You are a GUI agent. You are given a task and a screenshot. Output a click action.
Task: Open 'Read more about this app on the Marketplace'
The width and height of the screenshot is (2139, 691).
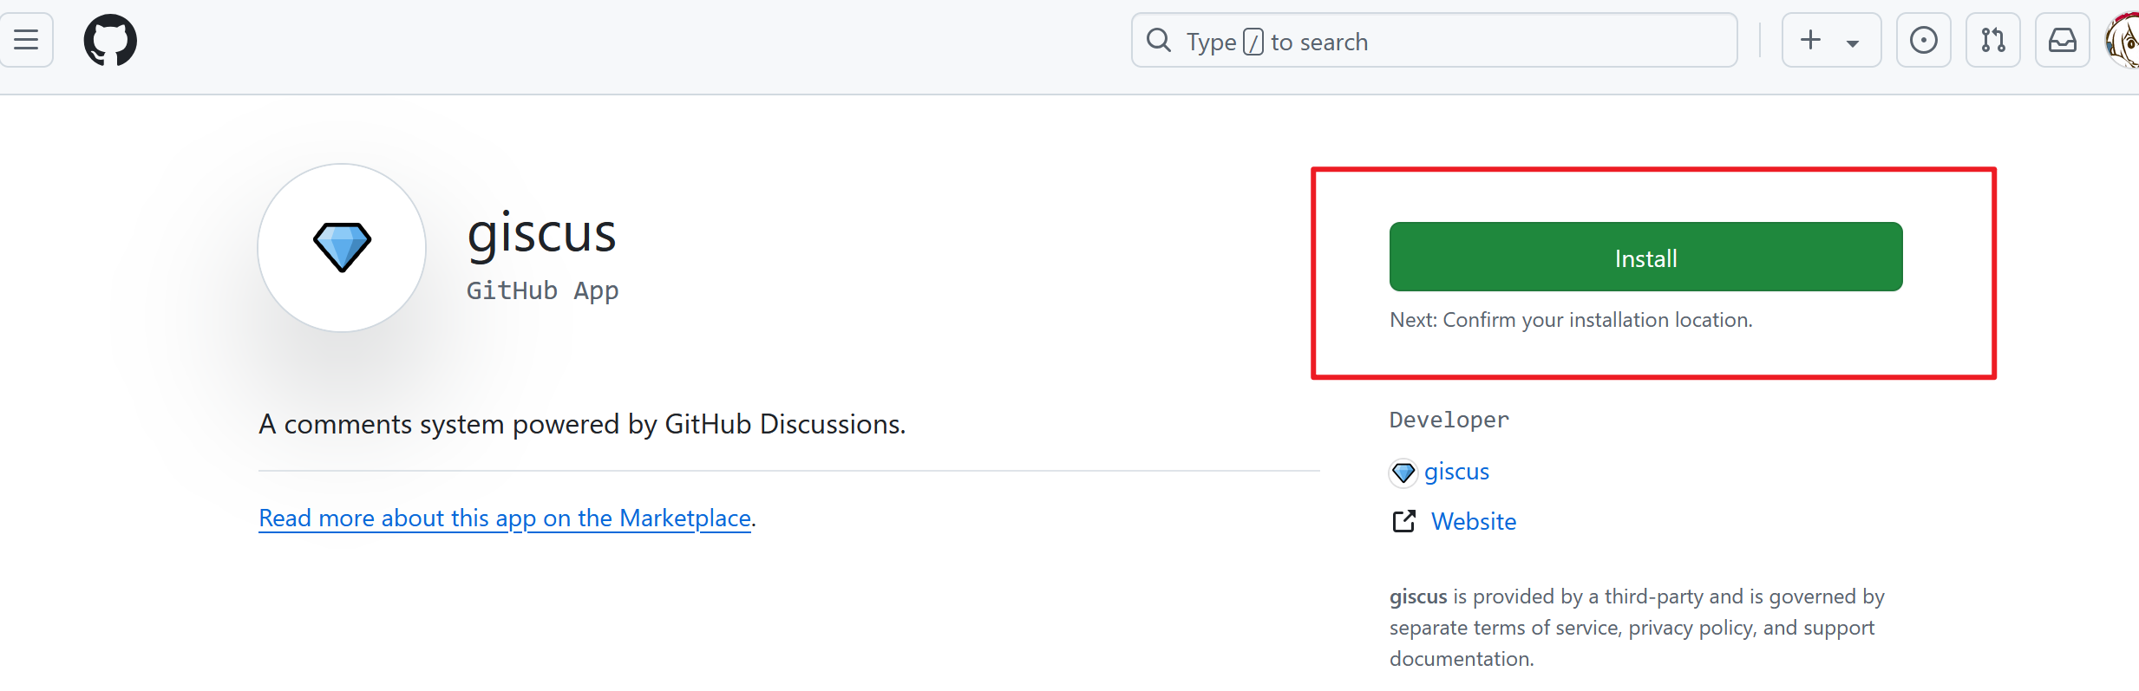coord(505,518)
